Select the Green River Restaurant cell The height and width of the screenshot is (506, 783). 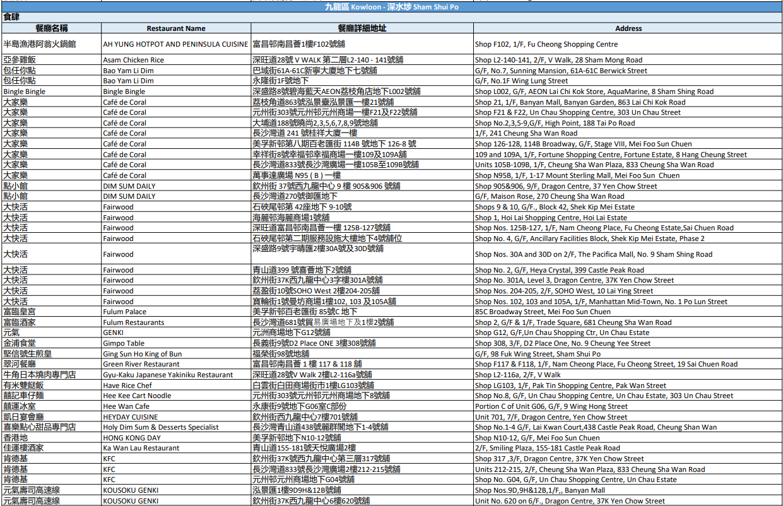[176, 364]
